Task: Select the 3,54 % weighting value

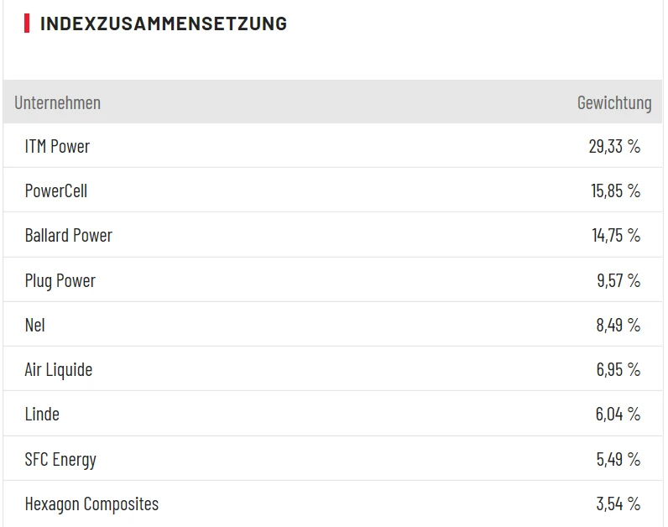Action: 618,504
